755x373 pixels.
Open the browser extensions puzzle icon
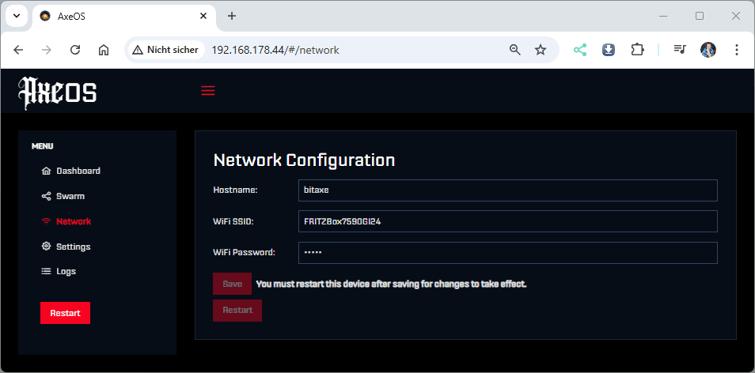[637, 50]
